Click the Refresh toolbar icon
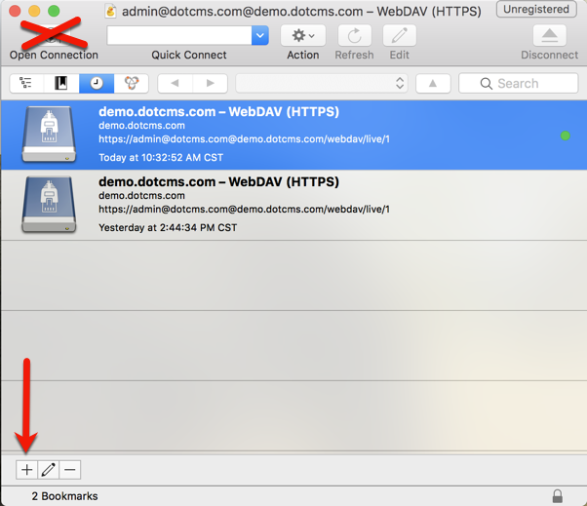 (354, 35)
